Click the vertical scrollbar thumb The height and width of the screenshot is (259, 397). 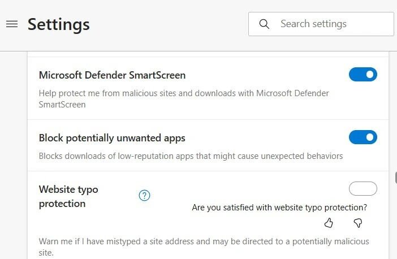[395, 177]
